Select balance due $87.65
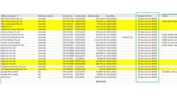The height and width of the screenshot is (100, 177). 103,69
